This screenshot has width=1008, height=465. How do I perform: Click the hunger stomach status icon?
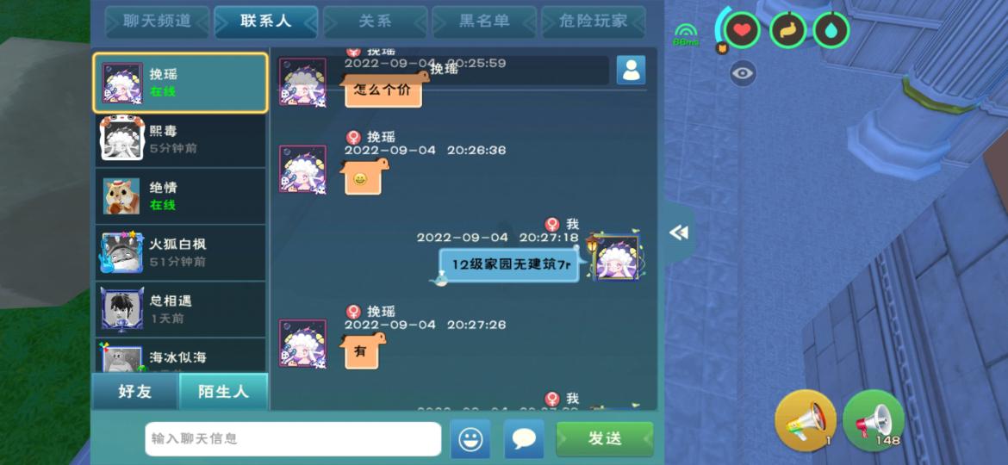coord(787,30)
